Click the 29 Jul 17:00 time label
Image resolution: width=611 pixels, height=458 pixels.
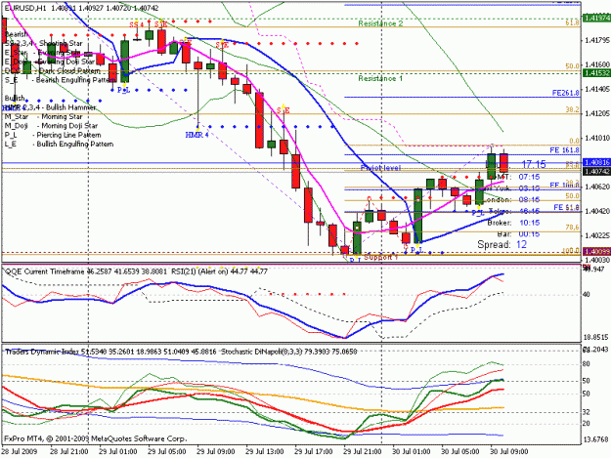click(314, 451)
